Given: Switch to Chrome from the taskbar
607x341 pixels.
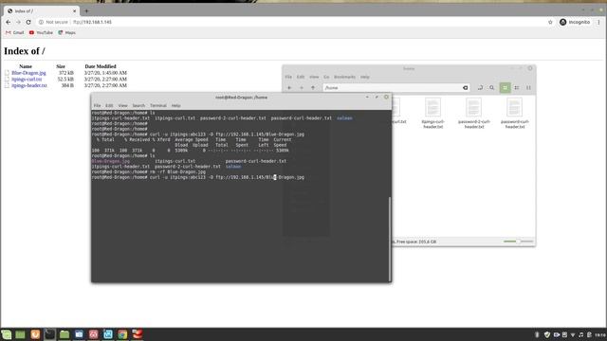Looking at the screenshot, I should click(122, 334).
